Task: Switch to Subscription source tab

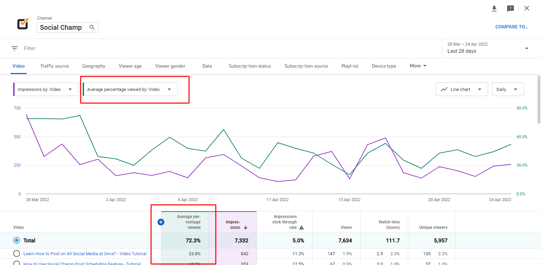Action: coord(306,66)
